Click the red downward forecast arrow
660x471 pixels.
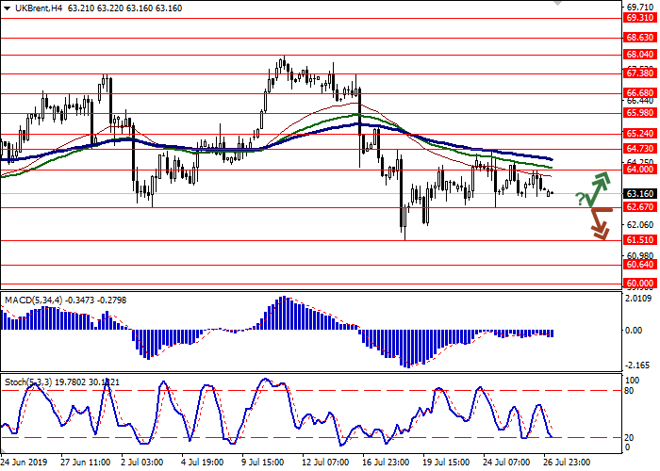pyautogui.click(x=598, y=224)
